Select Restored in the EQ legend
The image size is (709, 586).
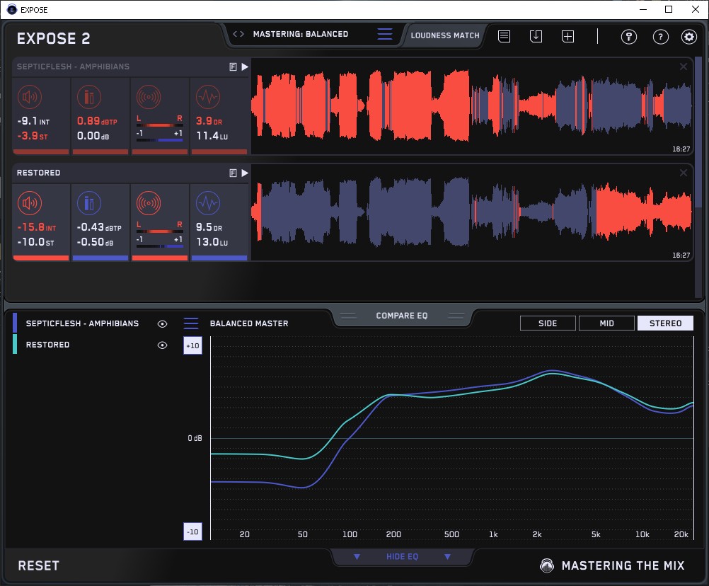tap(47, 345)
